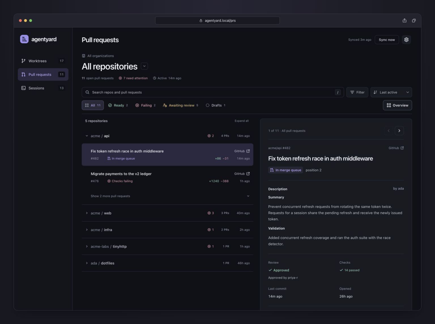435x324 pixels.
Task: Open GitHub link icon for Migrate payments row
Action: tap(248, 174)
